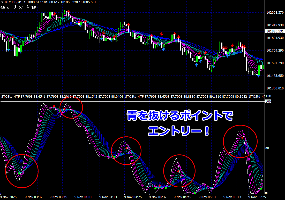Click the 9 Nov 05:25 time axis label
This screenshot has width=285, height=200.
(257, 197)
